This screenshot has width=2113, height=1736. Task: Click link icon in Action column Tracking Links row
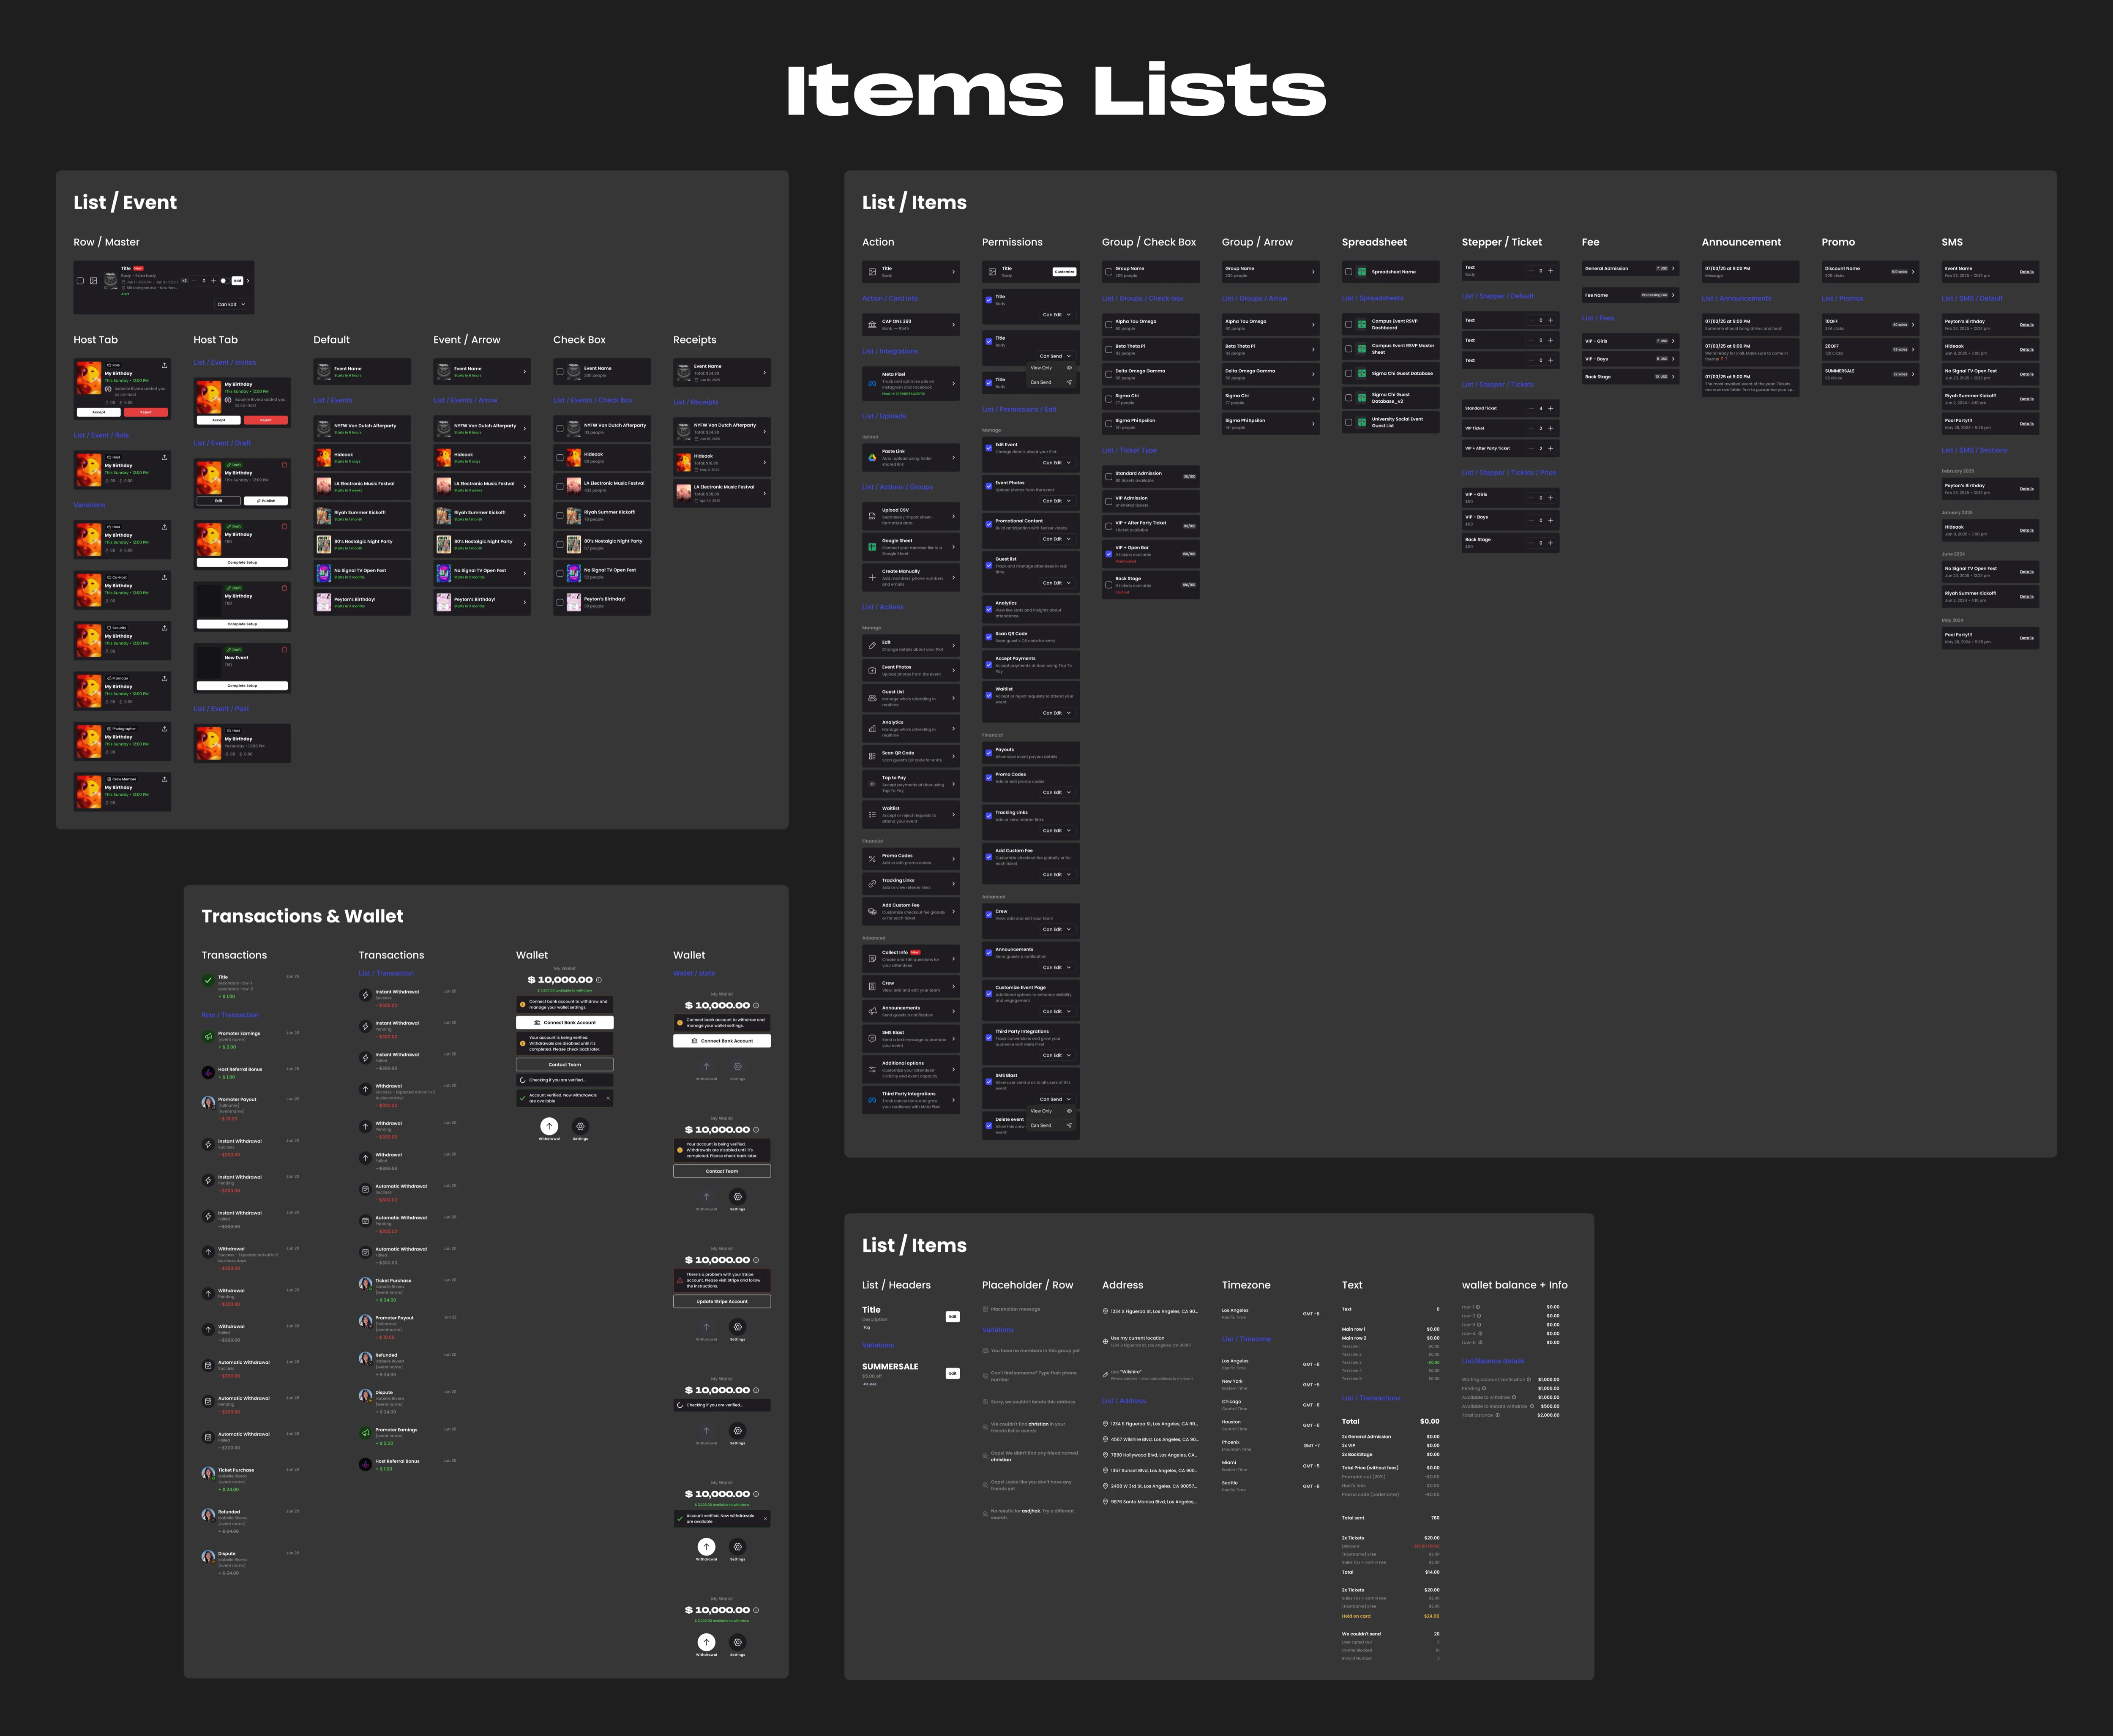point(872,884)
